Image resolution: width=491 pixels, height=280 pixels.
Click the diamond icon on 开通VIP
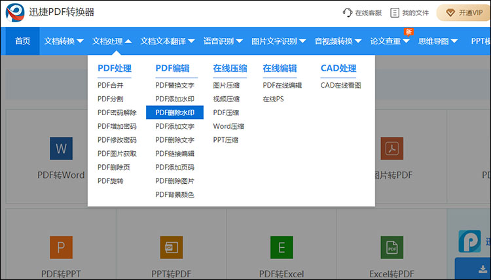[450, 13]
